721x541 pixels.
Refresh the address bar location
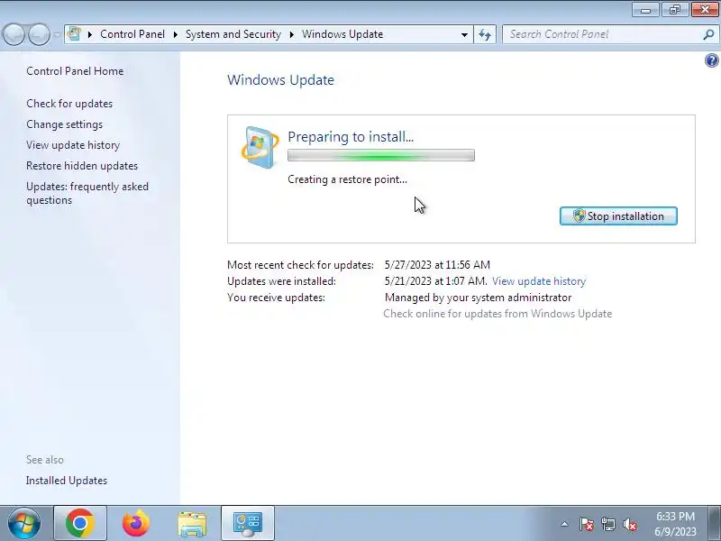tap(485, 34)
